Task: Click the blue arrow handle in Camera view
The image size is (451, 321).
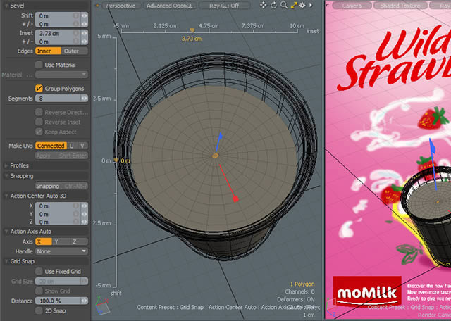Action: 432,147
